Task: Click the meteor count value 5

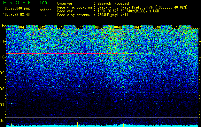Action: tap(45, 15)
